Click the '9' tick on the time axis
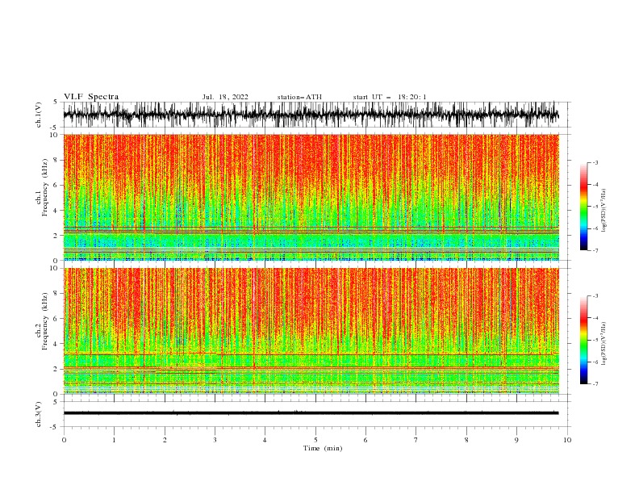Screen dimensions: 639x494 [x=516, y=440]
